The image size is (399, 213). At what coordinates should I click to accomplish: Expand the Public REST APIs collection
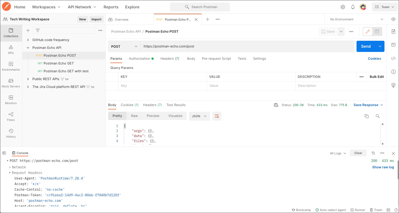(x=28, y=79)
